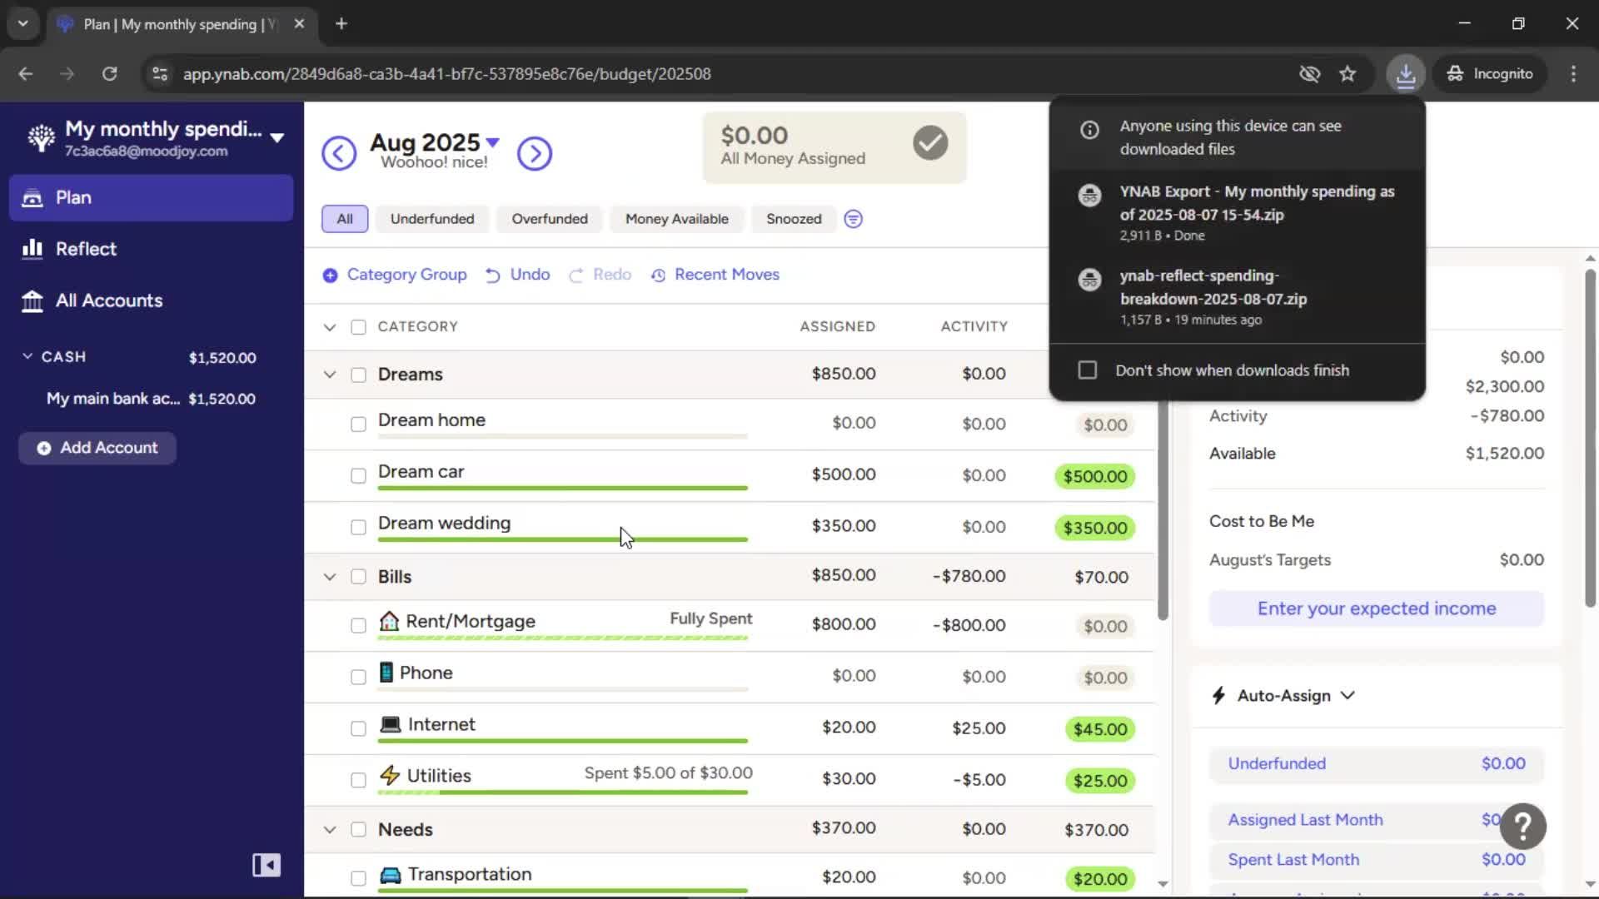
Task: Open ynab-reflect-spending-breakdown zip download
Action: (x=1238, y=296)
